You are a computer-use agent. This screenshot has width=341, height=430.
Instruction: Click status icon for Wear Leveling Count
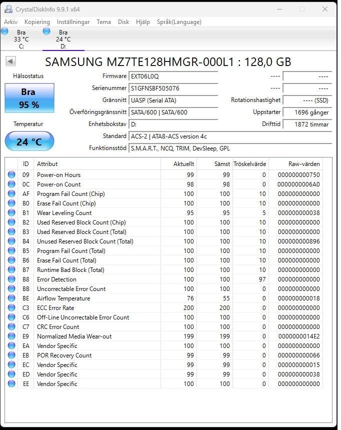pyautogui.click(x=11, y=212)
